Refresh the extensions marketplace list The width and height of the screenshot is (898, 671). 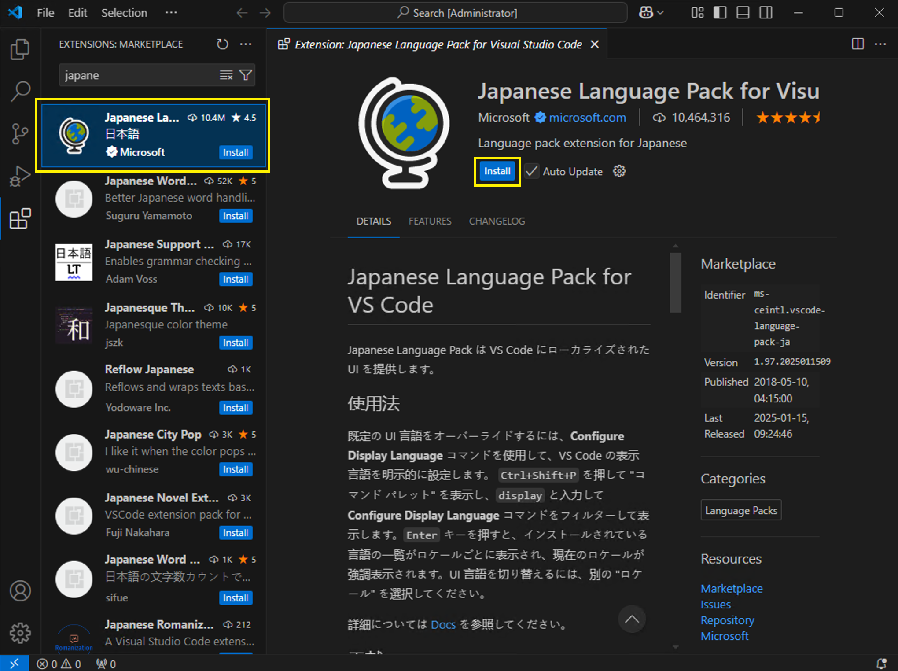click(x=222, y=44)
